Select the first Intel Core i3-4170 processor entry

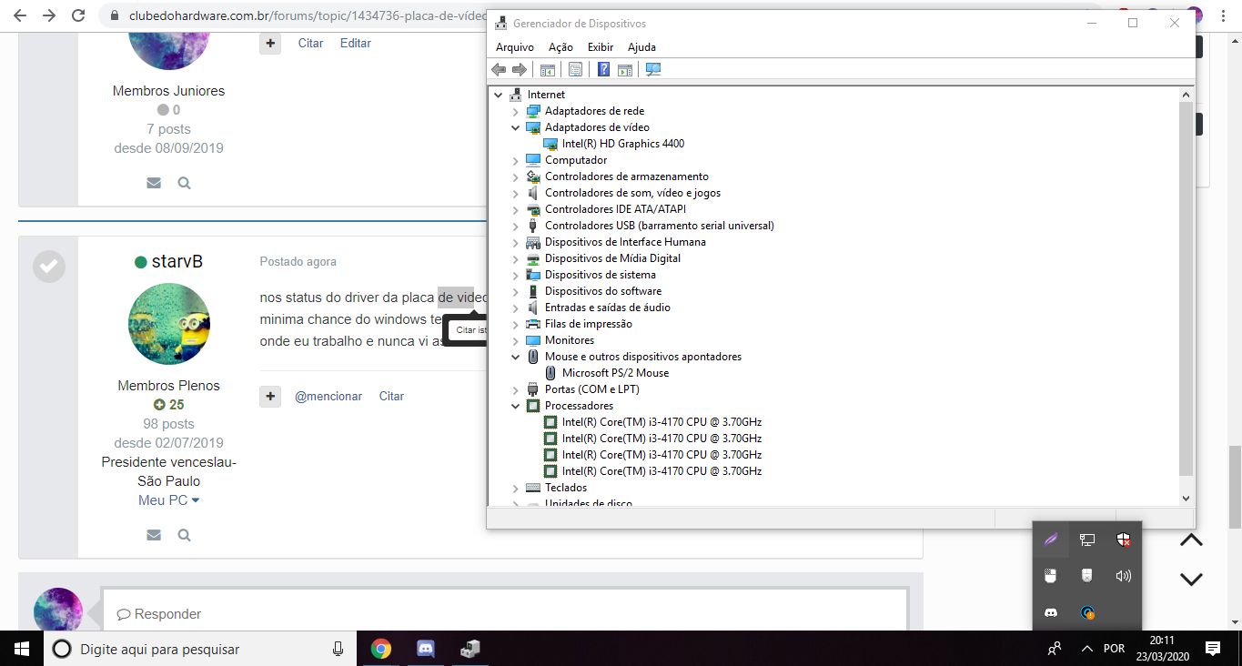661,422
